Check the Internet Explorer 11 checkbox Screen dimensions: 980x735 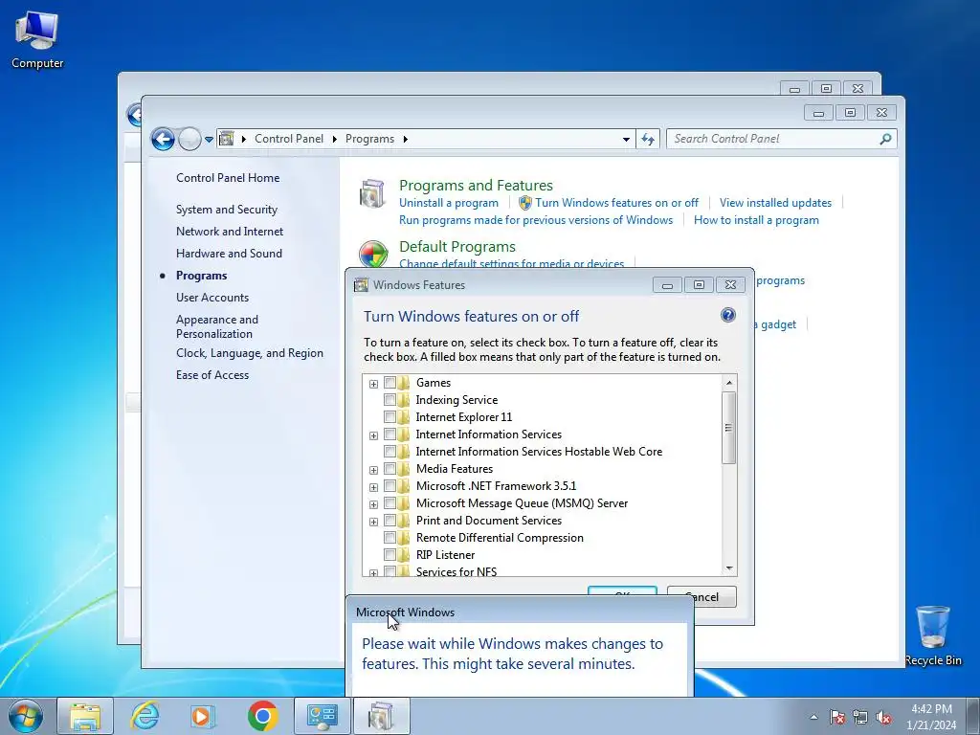(390, 417)
